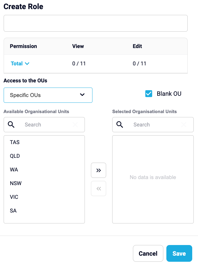This screenshot has width=198, height=266.
Task: Open the Specific OUs dropdown
Action: (48, 95)
